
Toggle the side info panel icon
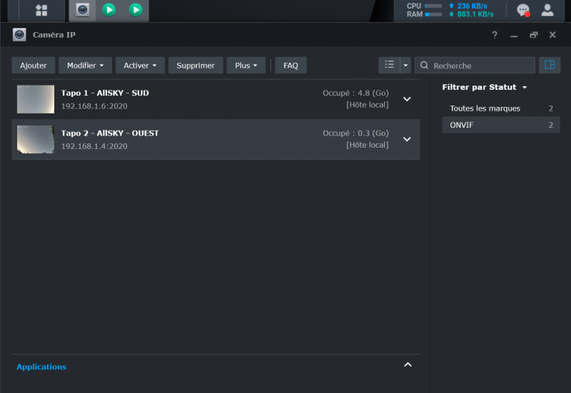tap(550, 65)
